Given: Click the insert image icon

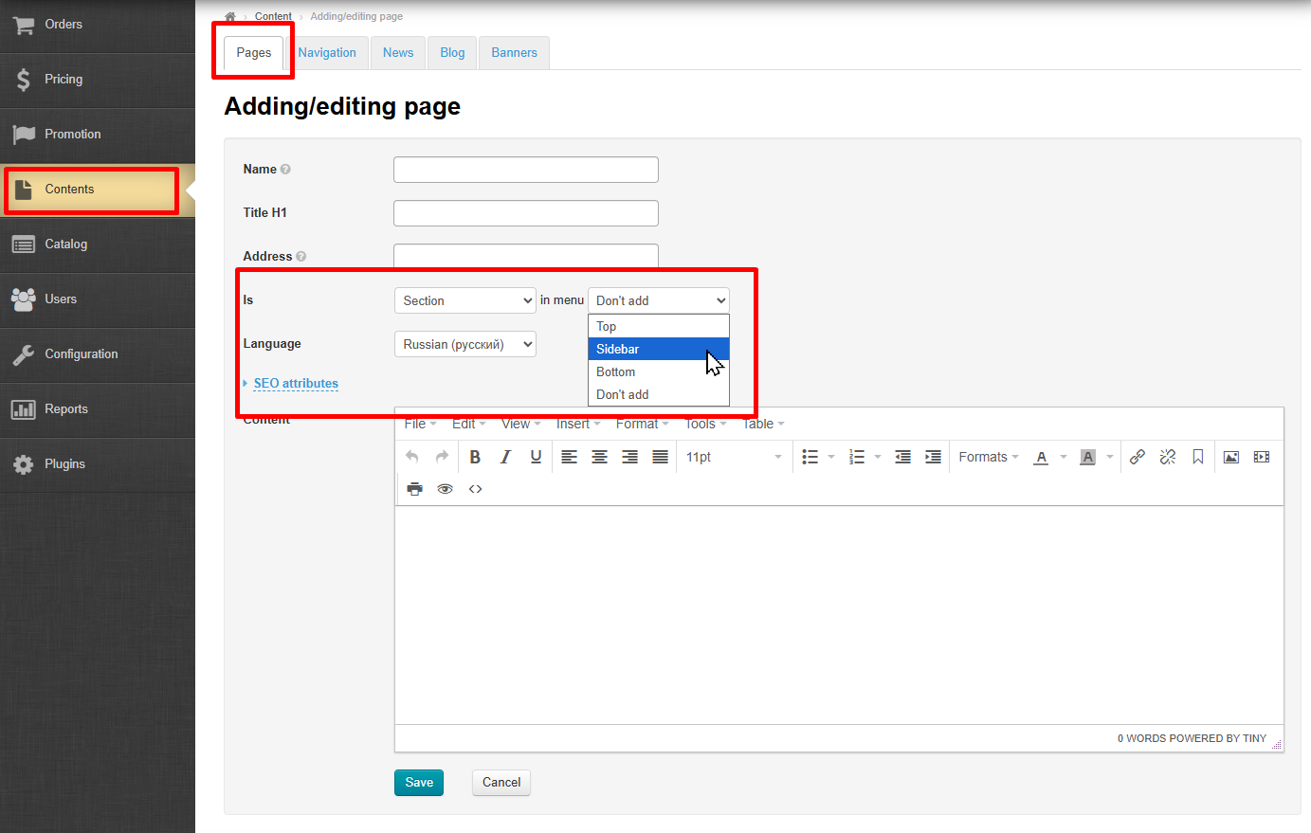Looking at the screenshot, I should (x=1230, y=457).
